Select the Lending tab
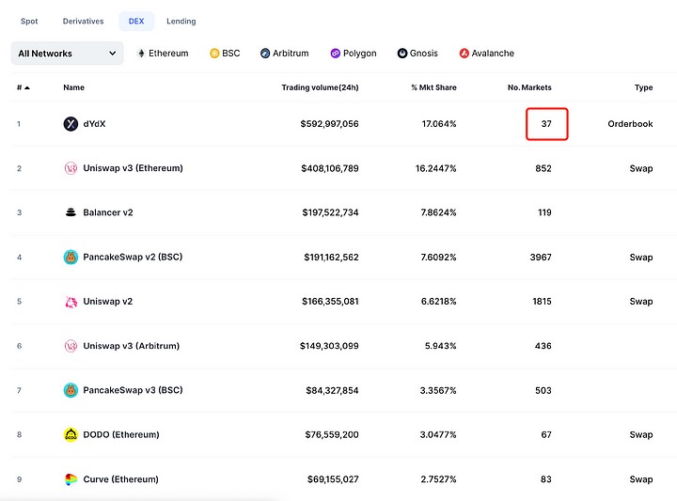Screen dimensions: 677x501 click(x=181, y=21)
